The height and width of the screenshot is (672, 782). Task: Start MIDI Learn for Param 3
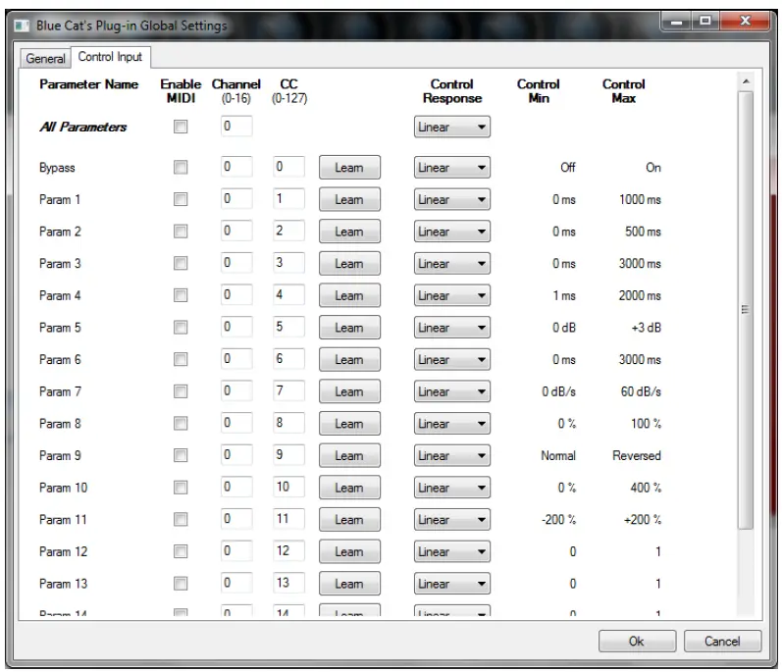click(x=349, y=263)
